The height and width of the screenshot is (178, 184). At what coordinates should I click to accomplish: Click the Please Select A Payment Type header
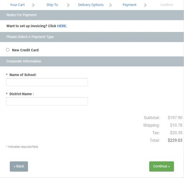click(92, 37)
